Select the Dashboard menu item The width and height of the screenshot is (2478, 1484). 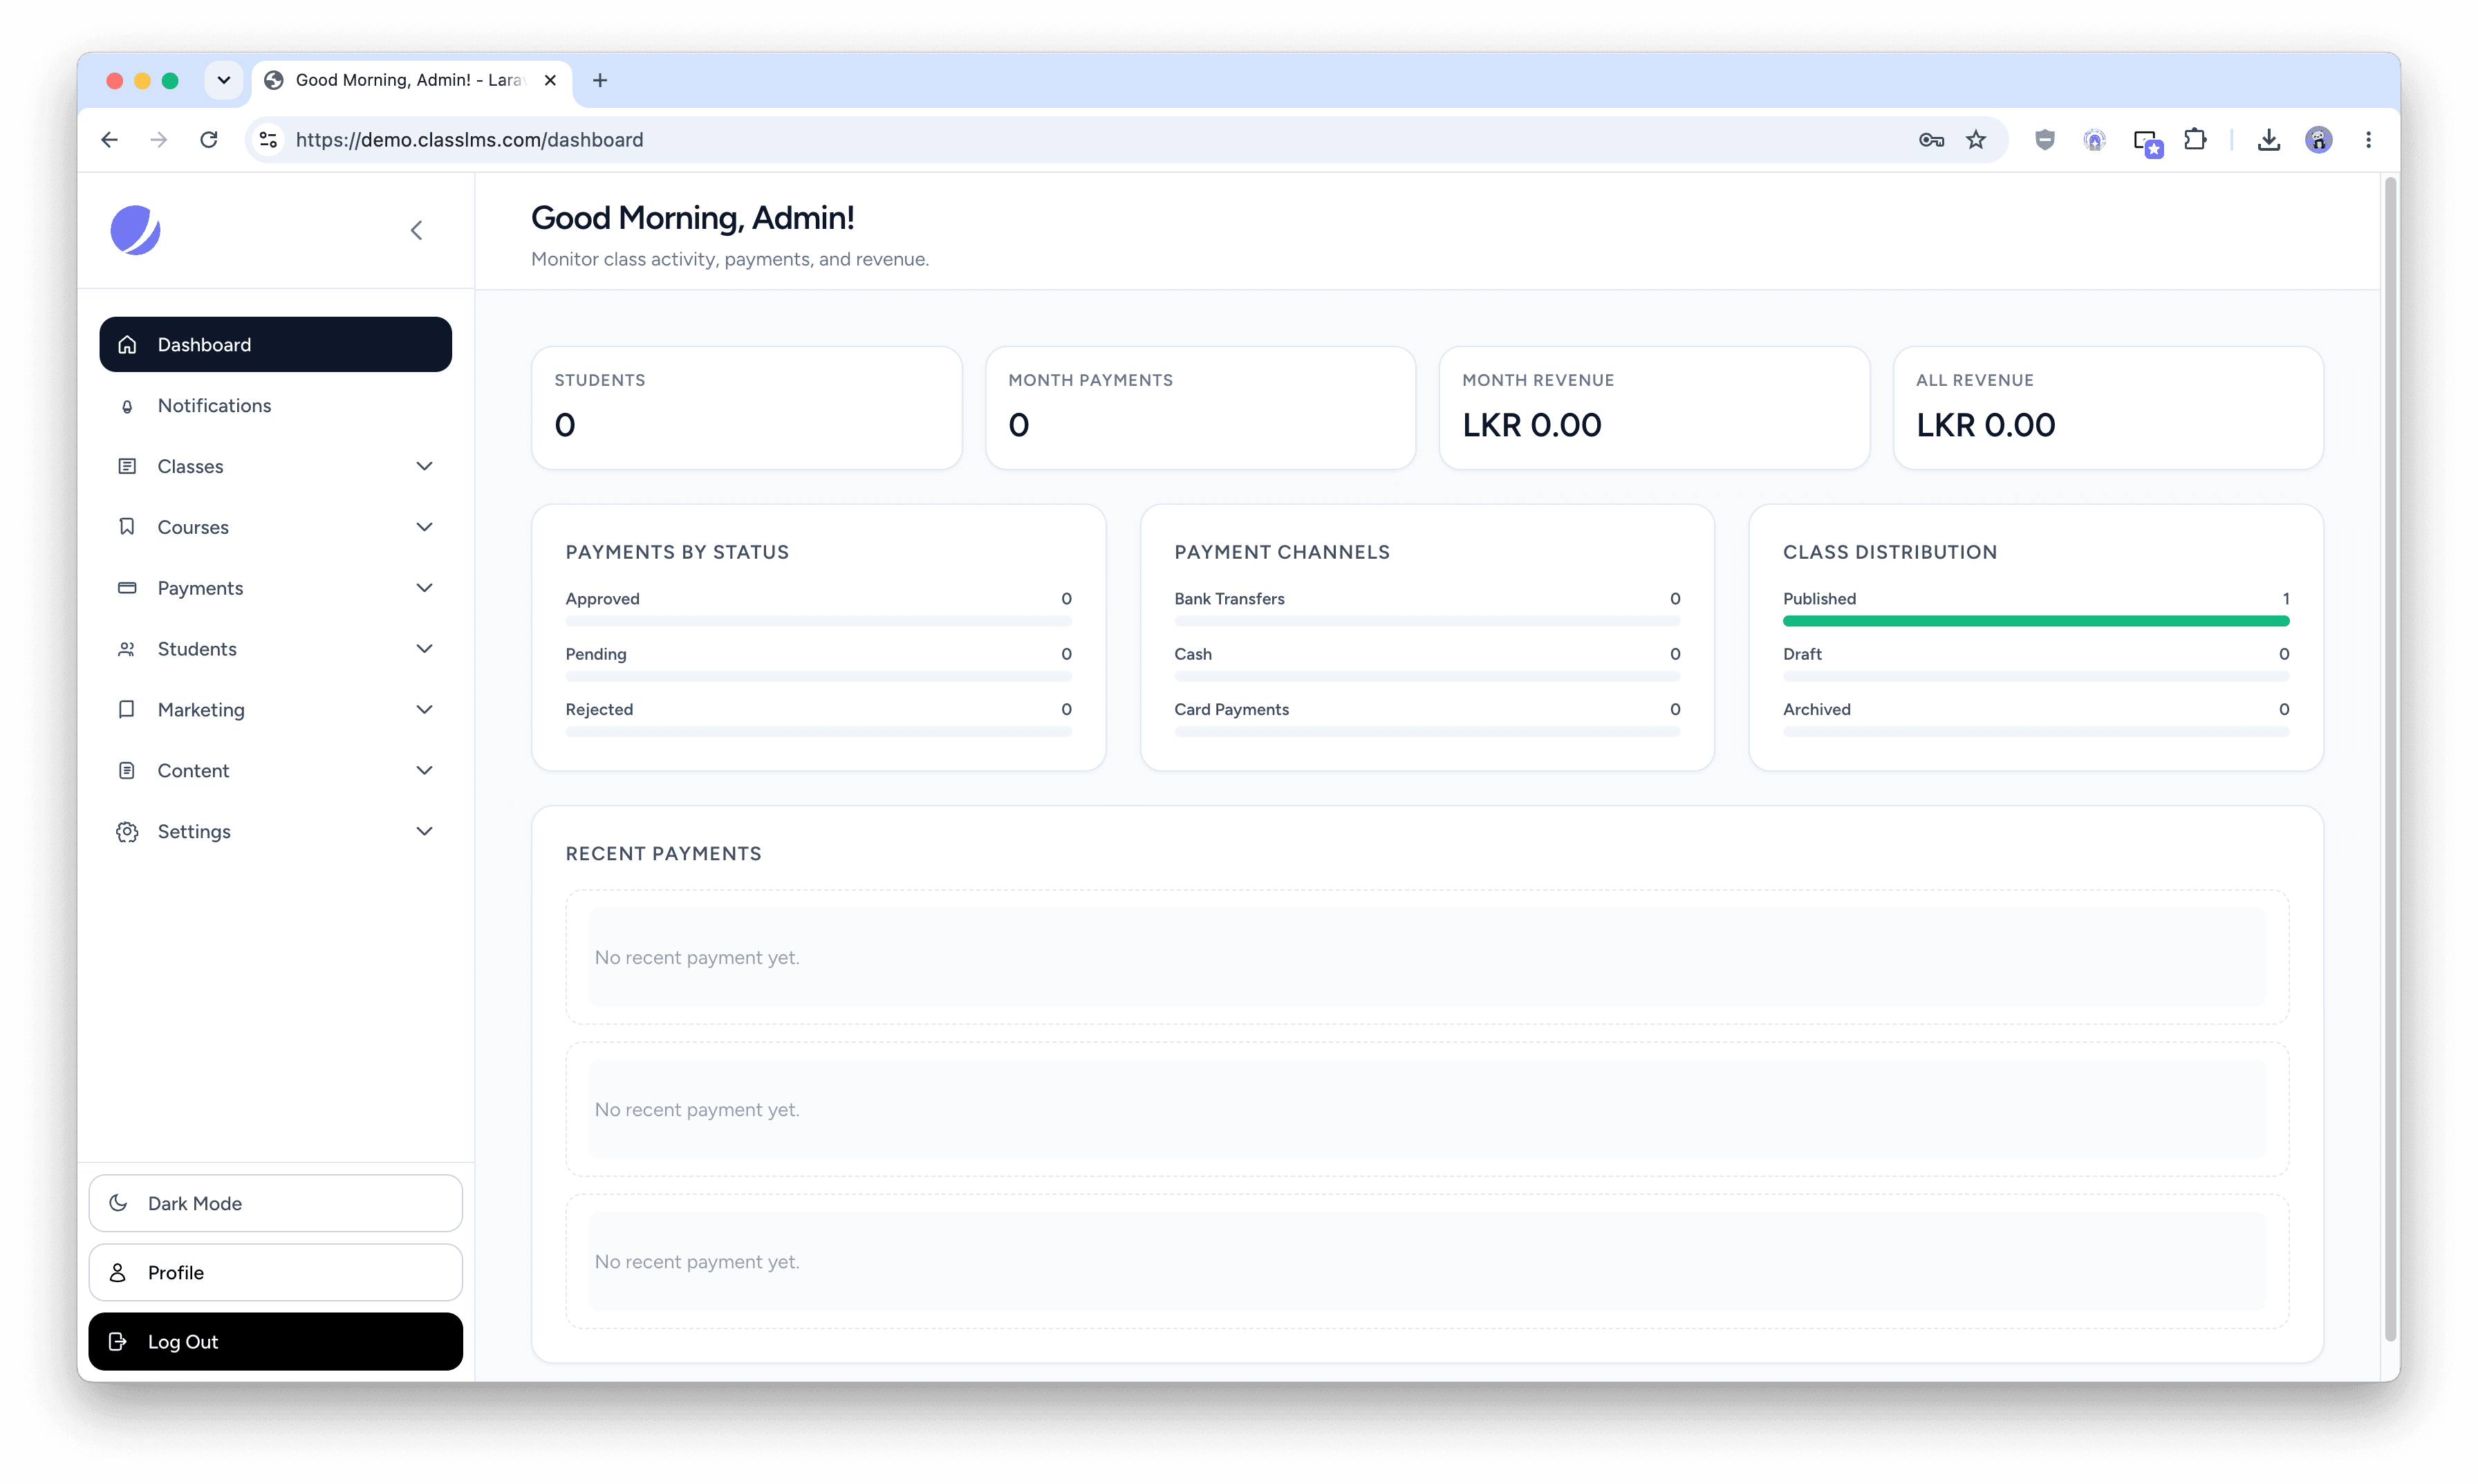[276, 345]
